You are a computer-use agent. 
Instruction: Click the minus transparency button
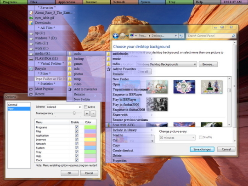(93, 113)
